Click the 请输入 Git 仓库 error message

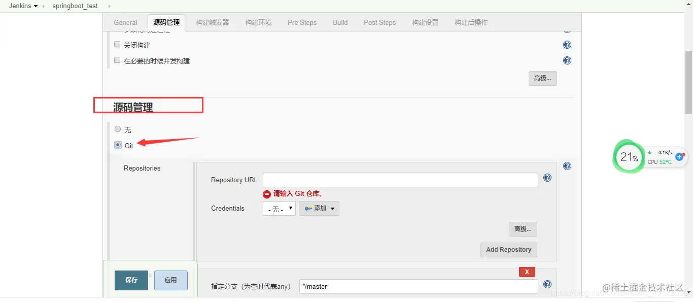coord(298,193)
